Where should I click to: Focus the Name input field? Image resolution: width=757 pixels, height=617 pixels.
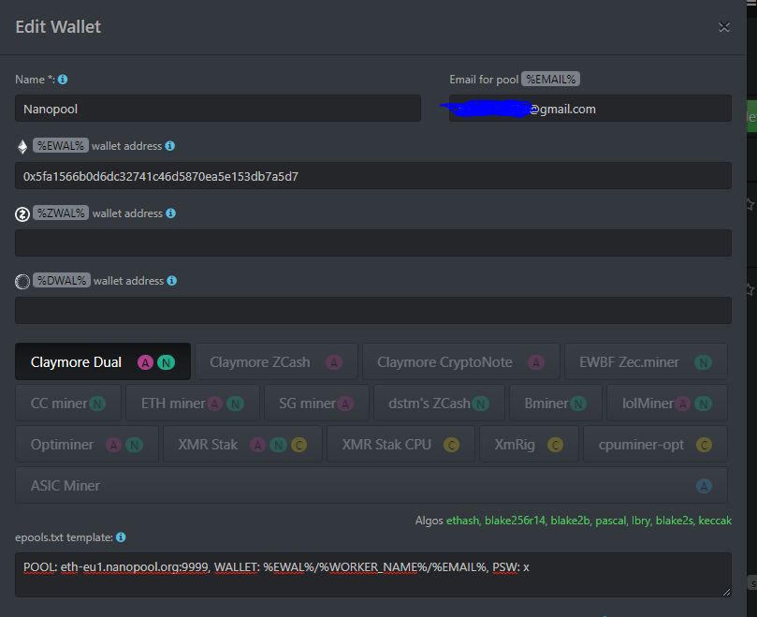click(218, 109)
